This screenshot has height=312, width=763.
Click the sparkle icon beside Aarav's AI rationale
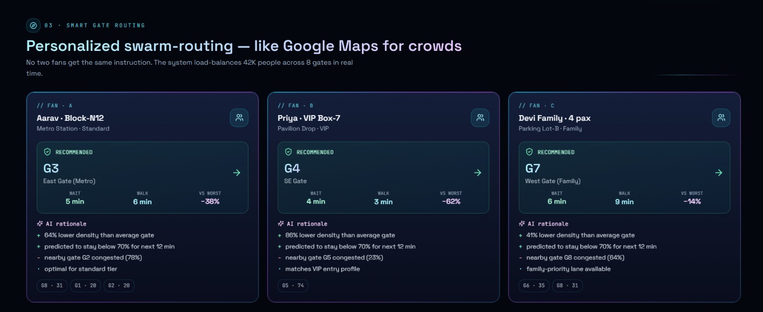pyautogui.click(x=40, y=224)
